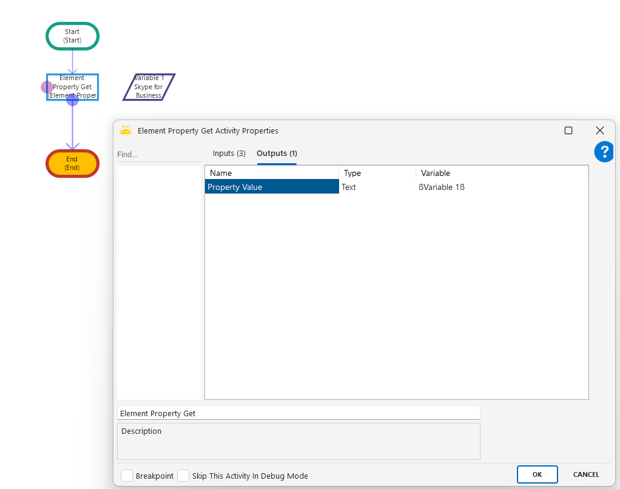The height and width of the screenshot is (489, 620).
Task: Click the blue connector dot below activity
Action: coord(72,100)
